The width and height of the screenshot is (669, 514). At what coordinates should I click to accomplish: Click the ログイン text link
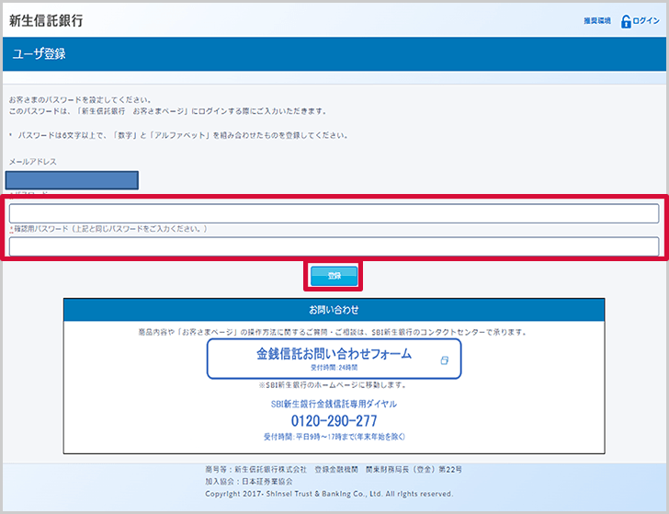click(x=646, y=21)
